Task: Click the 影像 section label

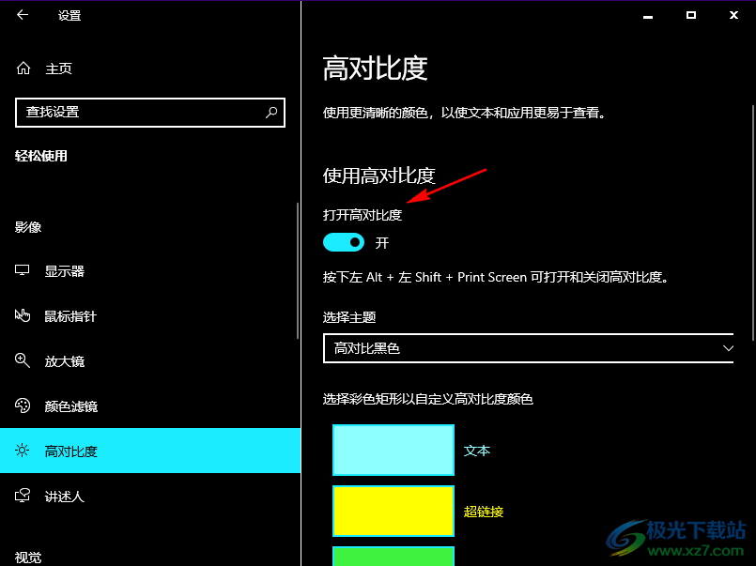Action: click(28, 227)
